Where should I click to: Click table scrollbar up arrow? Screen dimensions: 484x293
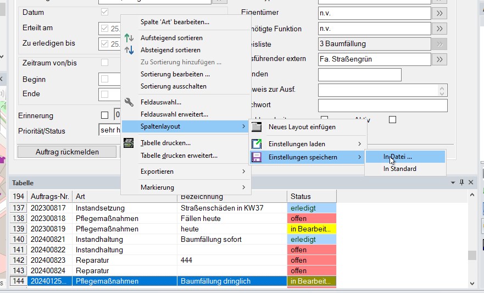[472, 195]
